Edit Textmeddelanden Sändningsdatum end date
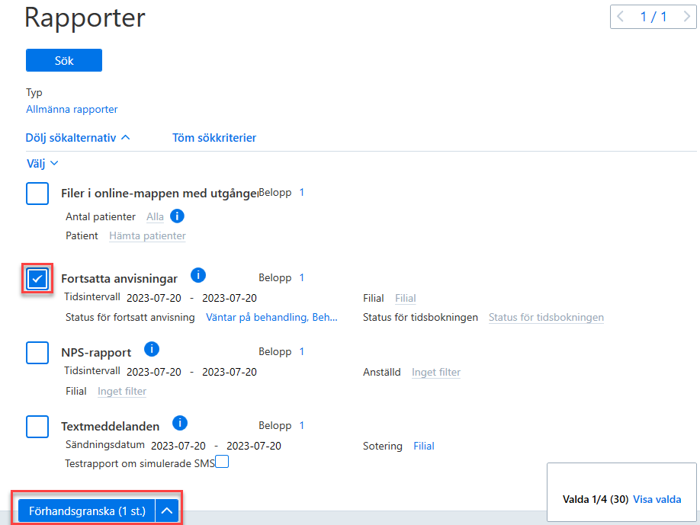The height and width of the screenshot is (525, 700). (254, 446)
